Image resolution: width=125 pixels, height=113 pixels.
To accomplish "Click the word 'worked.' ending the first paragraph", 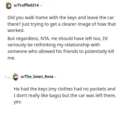I will (x=16, y=30).
